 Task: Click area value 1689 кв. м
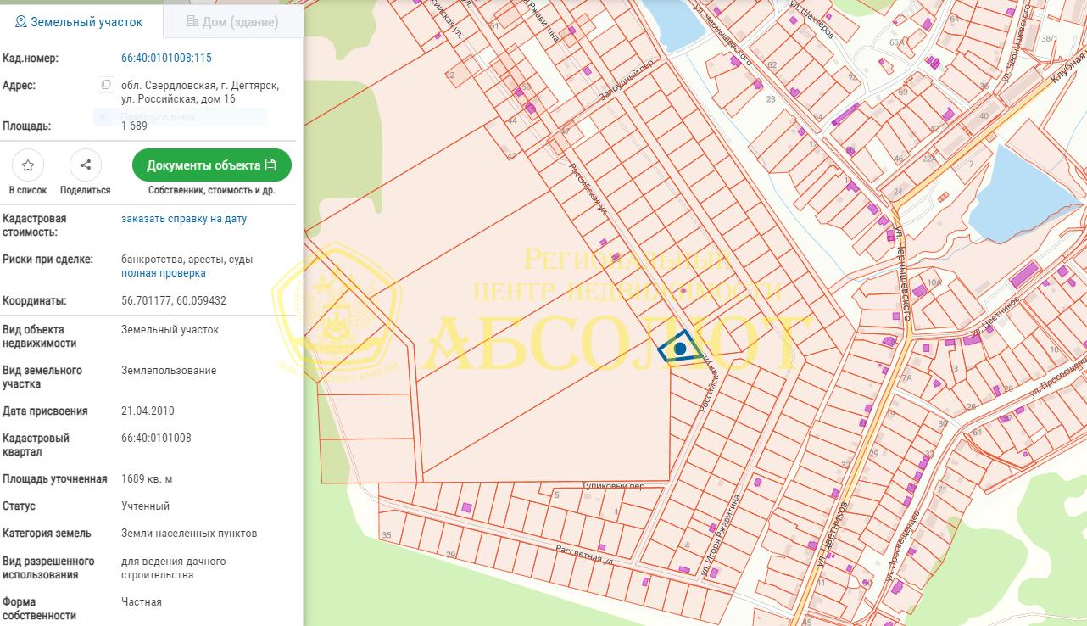click(147, 479)
